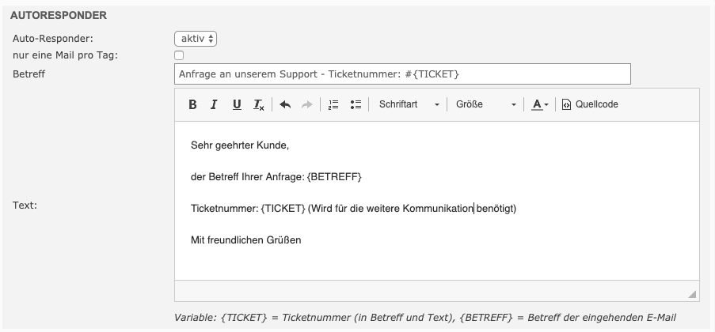Open the Größe font size dropdown

pyautogui.click(x=486, y=104)
